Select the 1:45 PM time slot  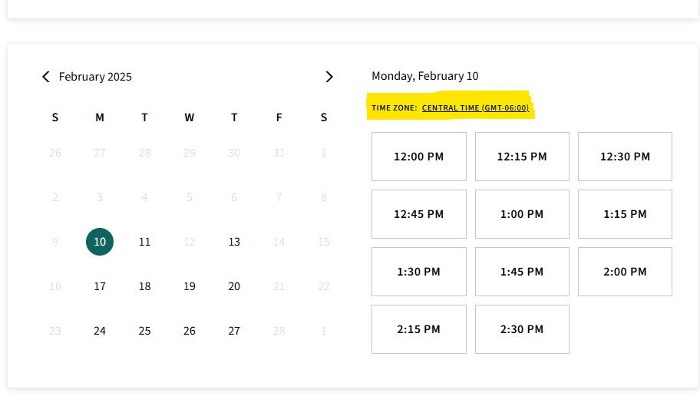[x=522, y=272]
